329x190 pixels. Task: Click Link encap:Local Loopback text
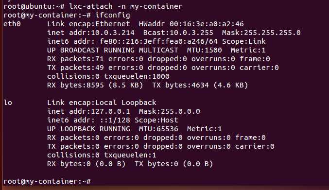tap(102, 103)
